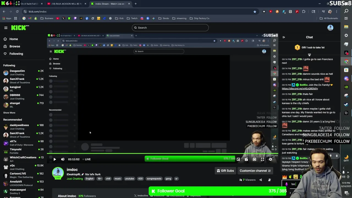Open Chrome three-dot menu
This screenshot has height=198, width=352.
point(337,12)
